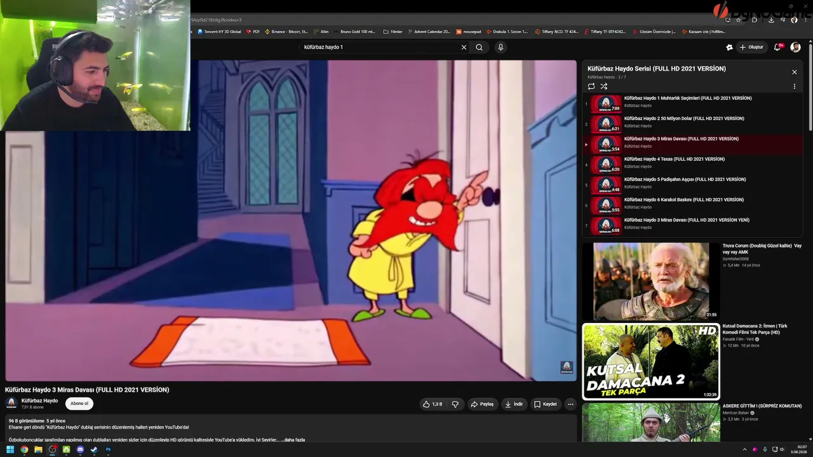Open YouTube notifications bell
Screen dimensions: 813x457
pyautogui.click(x=777, y=47)
